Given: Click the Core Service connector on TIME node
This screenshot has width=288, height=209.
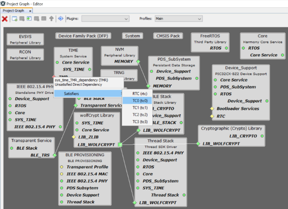Looking at the screenshot, I should (x=57, y=62).
